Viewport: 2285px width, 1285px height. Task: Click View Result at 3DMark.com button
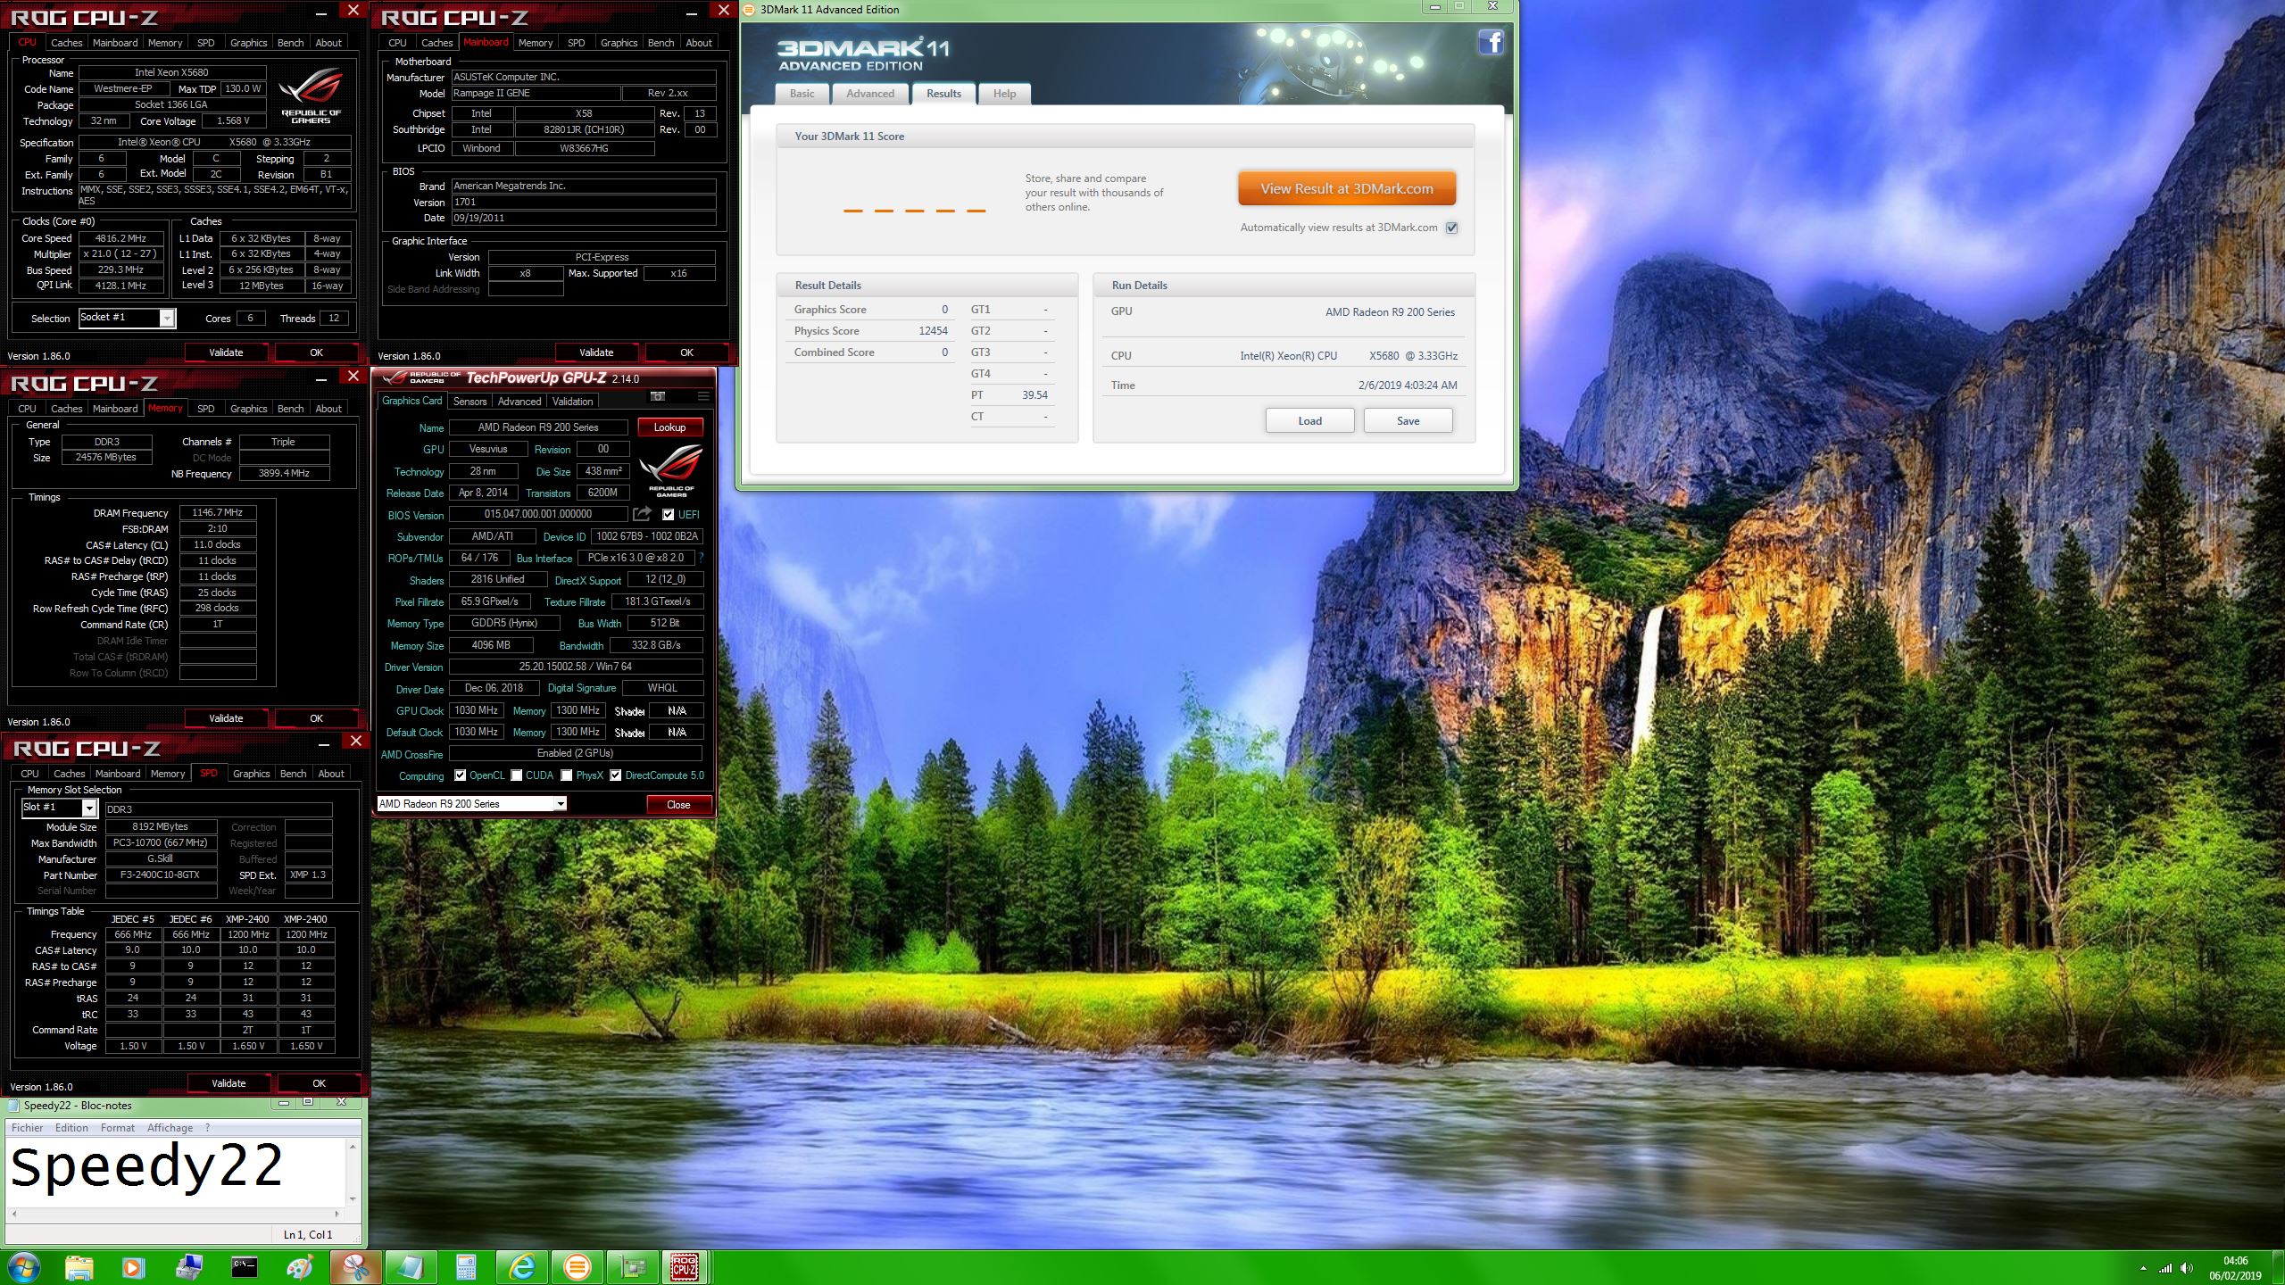click(1347, 189)
